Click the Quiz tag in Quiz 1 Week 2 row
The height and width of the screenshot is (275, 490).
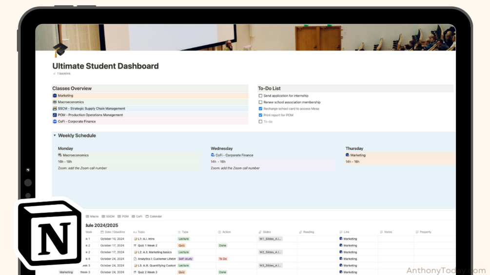(x=181, y=245)
